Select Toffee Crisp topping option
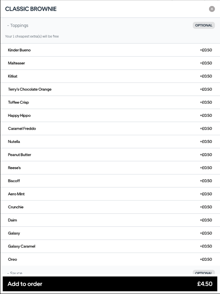This screenshot has height=294, width=220. [x=110, y=102]
